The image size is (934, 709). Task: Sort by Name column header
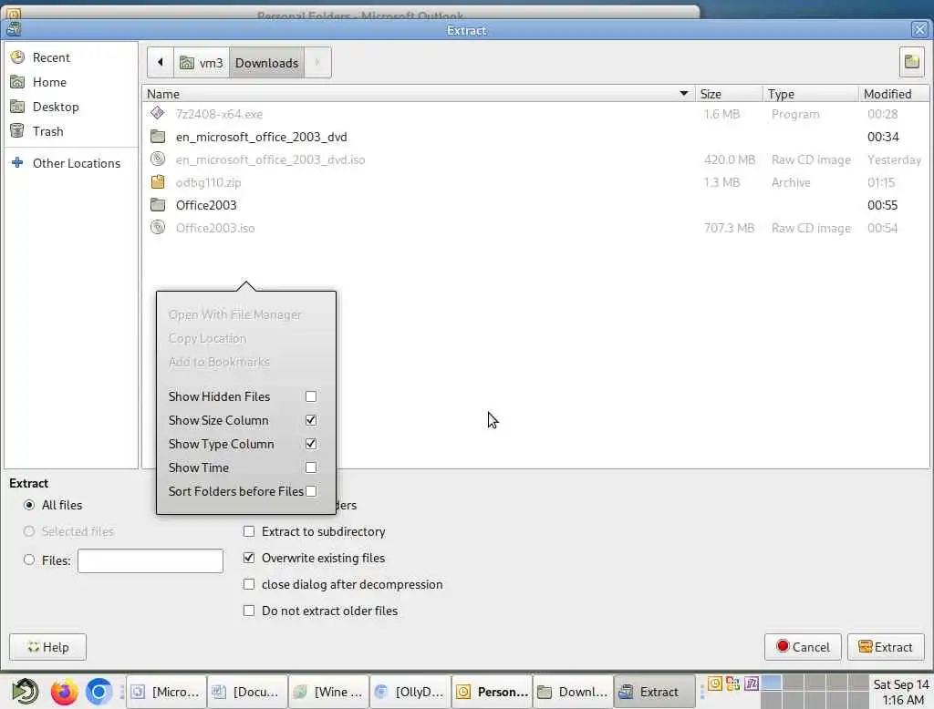[419, 94]
